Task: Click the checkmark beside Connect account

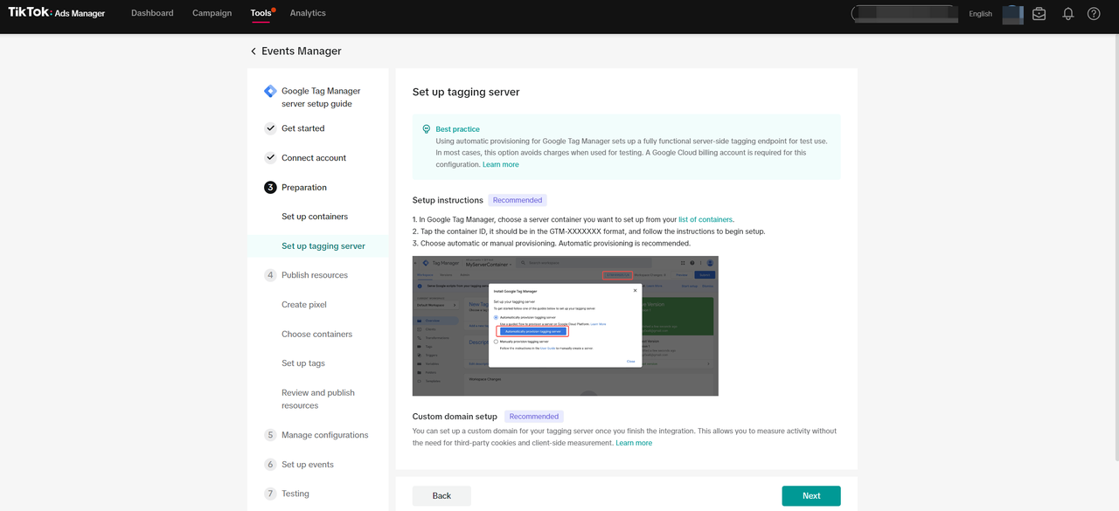Action: pyautogui.click(x=271, y=157)
